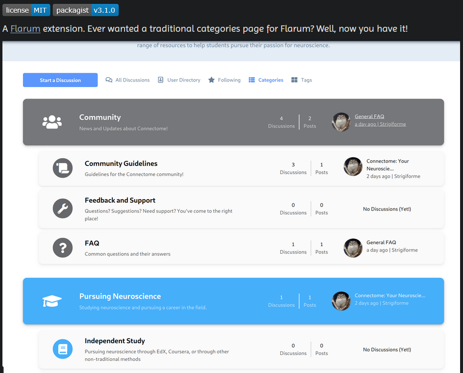This screenshot has height=373, width=463.
Task: Click the Community group people icon
Action: (x=52, y=122)
